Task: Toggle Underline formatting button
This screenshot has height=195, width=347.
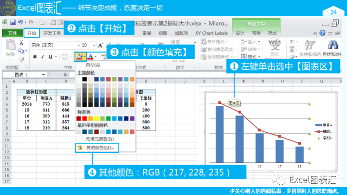Action: coord(50,56)
